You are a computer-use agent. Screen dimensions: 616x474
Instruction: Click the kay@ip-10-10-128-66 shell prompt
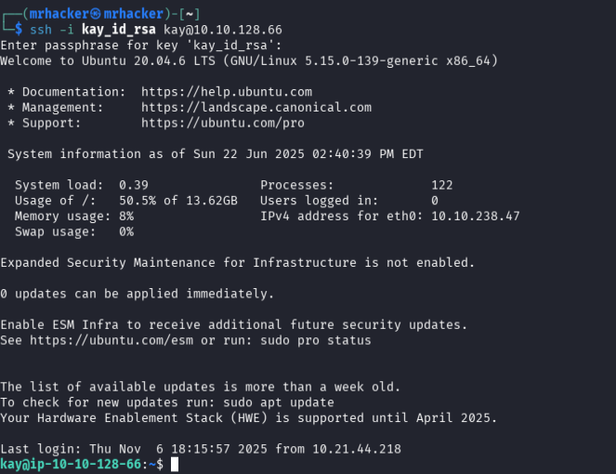tap(72, 464)
